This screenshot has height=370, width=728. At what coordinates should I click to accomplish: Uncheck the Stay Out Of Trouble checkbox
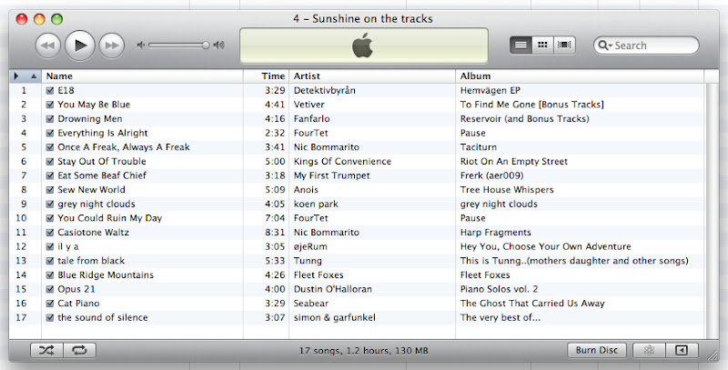[50, 161]
